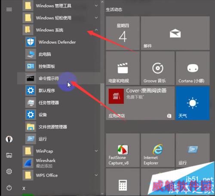
Task: Open the 电影和电视 tile
Action: tap(123, 68)
